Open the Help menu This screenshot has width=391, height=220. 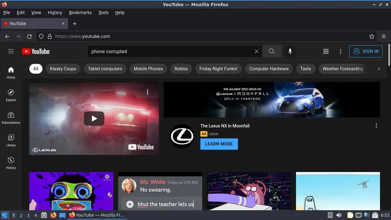120,13
